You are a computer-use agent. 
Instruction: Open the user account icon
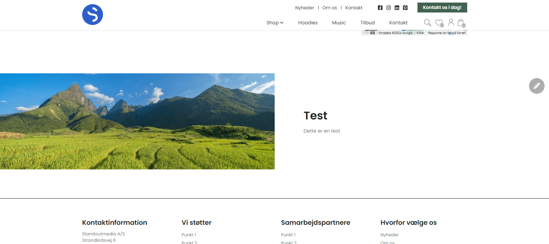[451, 22]
